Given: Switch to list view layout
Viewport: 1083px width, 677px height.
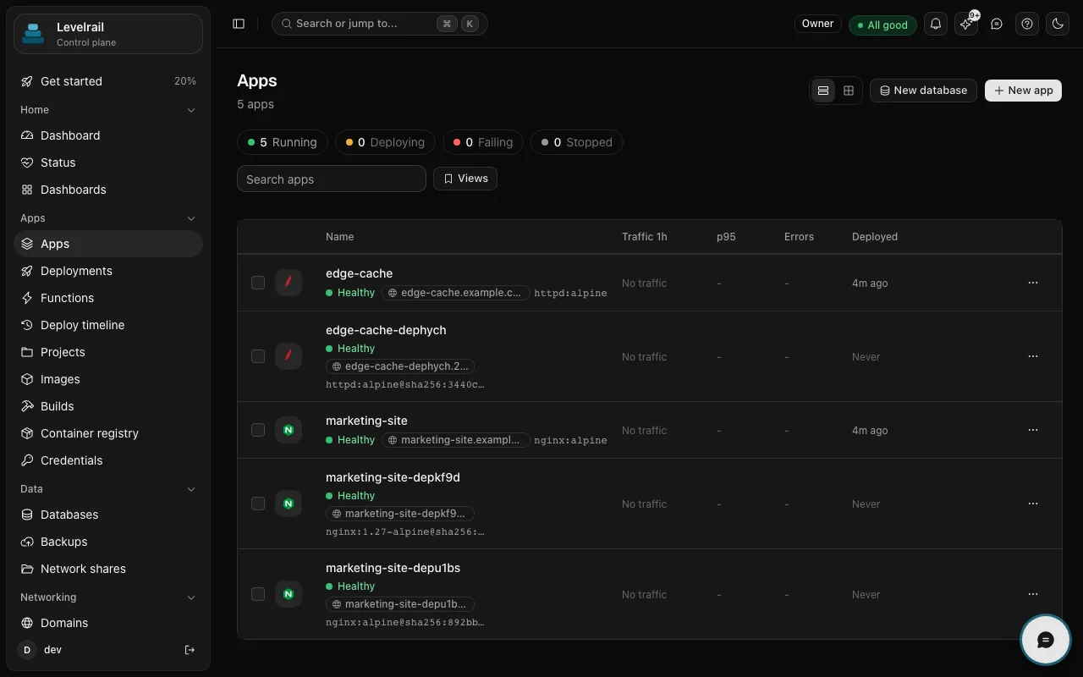Looking at the screenshot, I should pos(823,91).
